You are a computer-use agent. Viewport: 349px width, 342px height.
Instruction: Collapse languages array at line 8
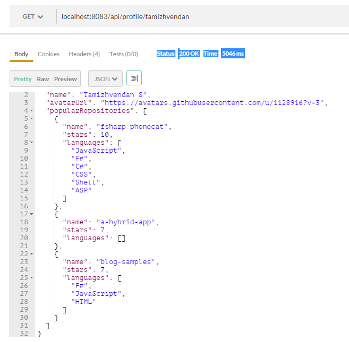click(x=31, y=143)
